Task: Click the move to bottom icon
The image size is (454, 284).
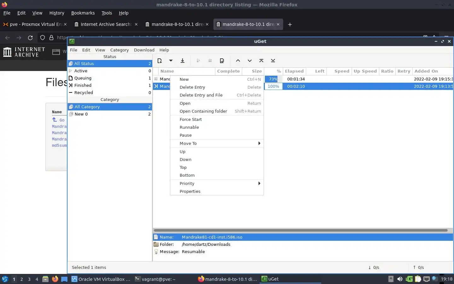Action: (273, 61)
